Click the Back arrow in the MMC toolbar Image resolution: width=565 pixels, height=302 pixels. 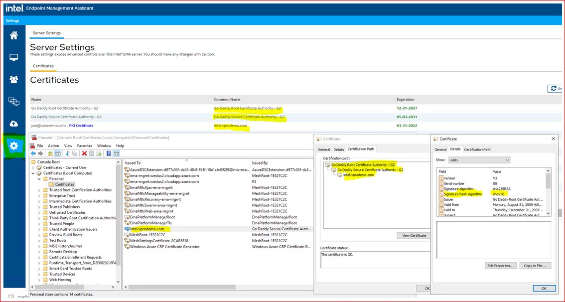33,154
